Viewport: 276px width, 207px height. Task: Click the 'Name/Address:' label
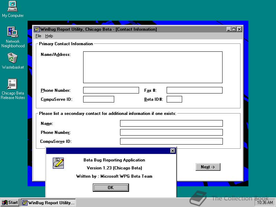click(x=56, y=55)
